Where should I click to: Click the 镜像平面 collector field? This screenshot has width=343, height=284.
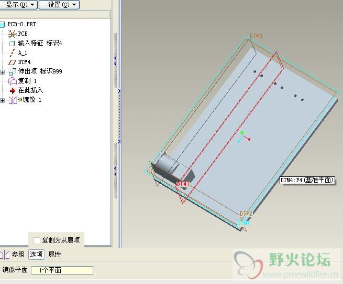click(62, 270)
